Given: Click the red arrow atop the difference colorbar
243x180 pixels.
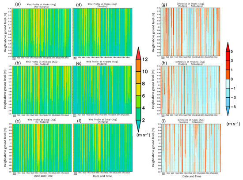Looking at the screenshot, I should point(228,47).
